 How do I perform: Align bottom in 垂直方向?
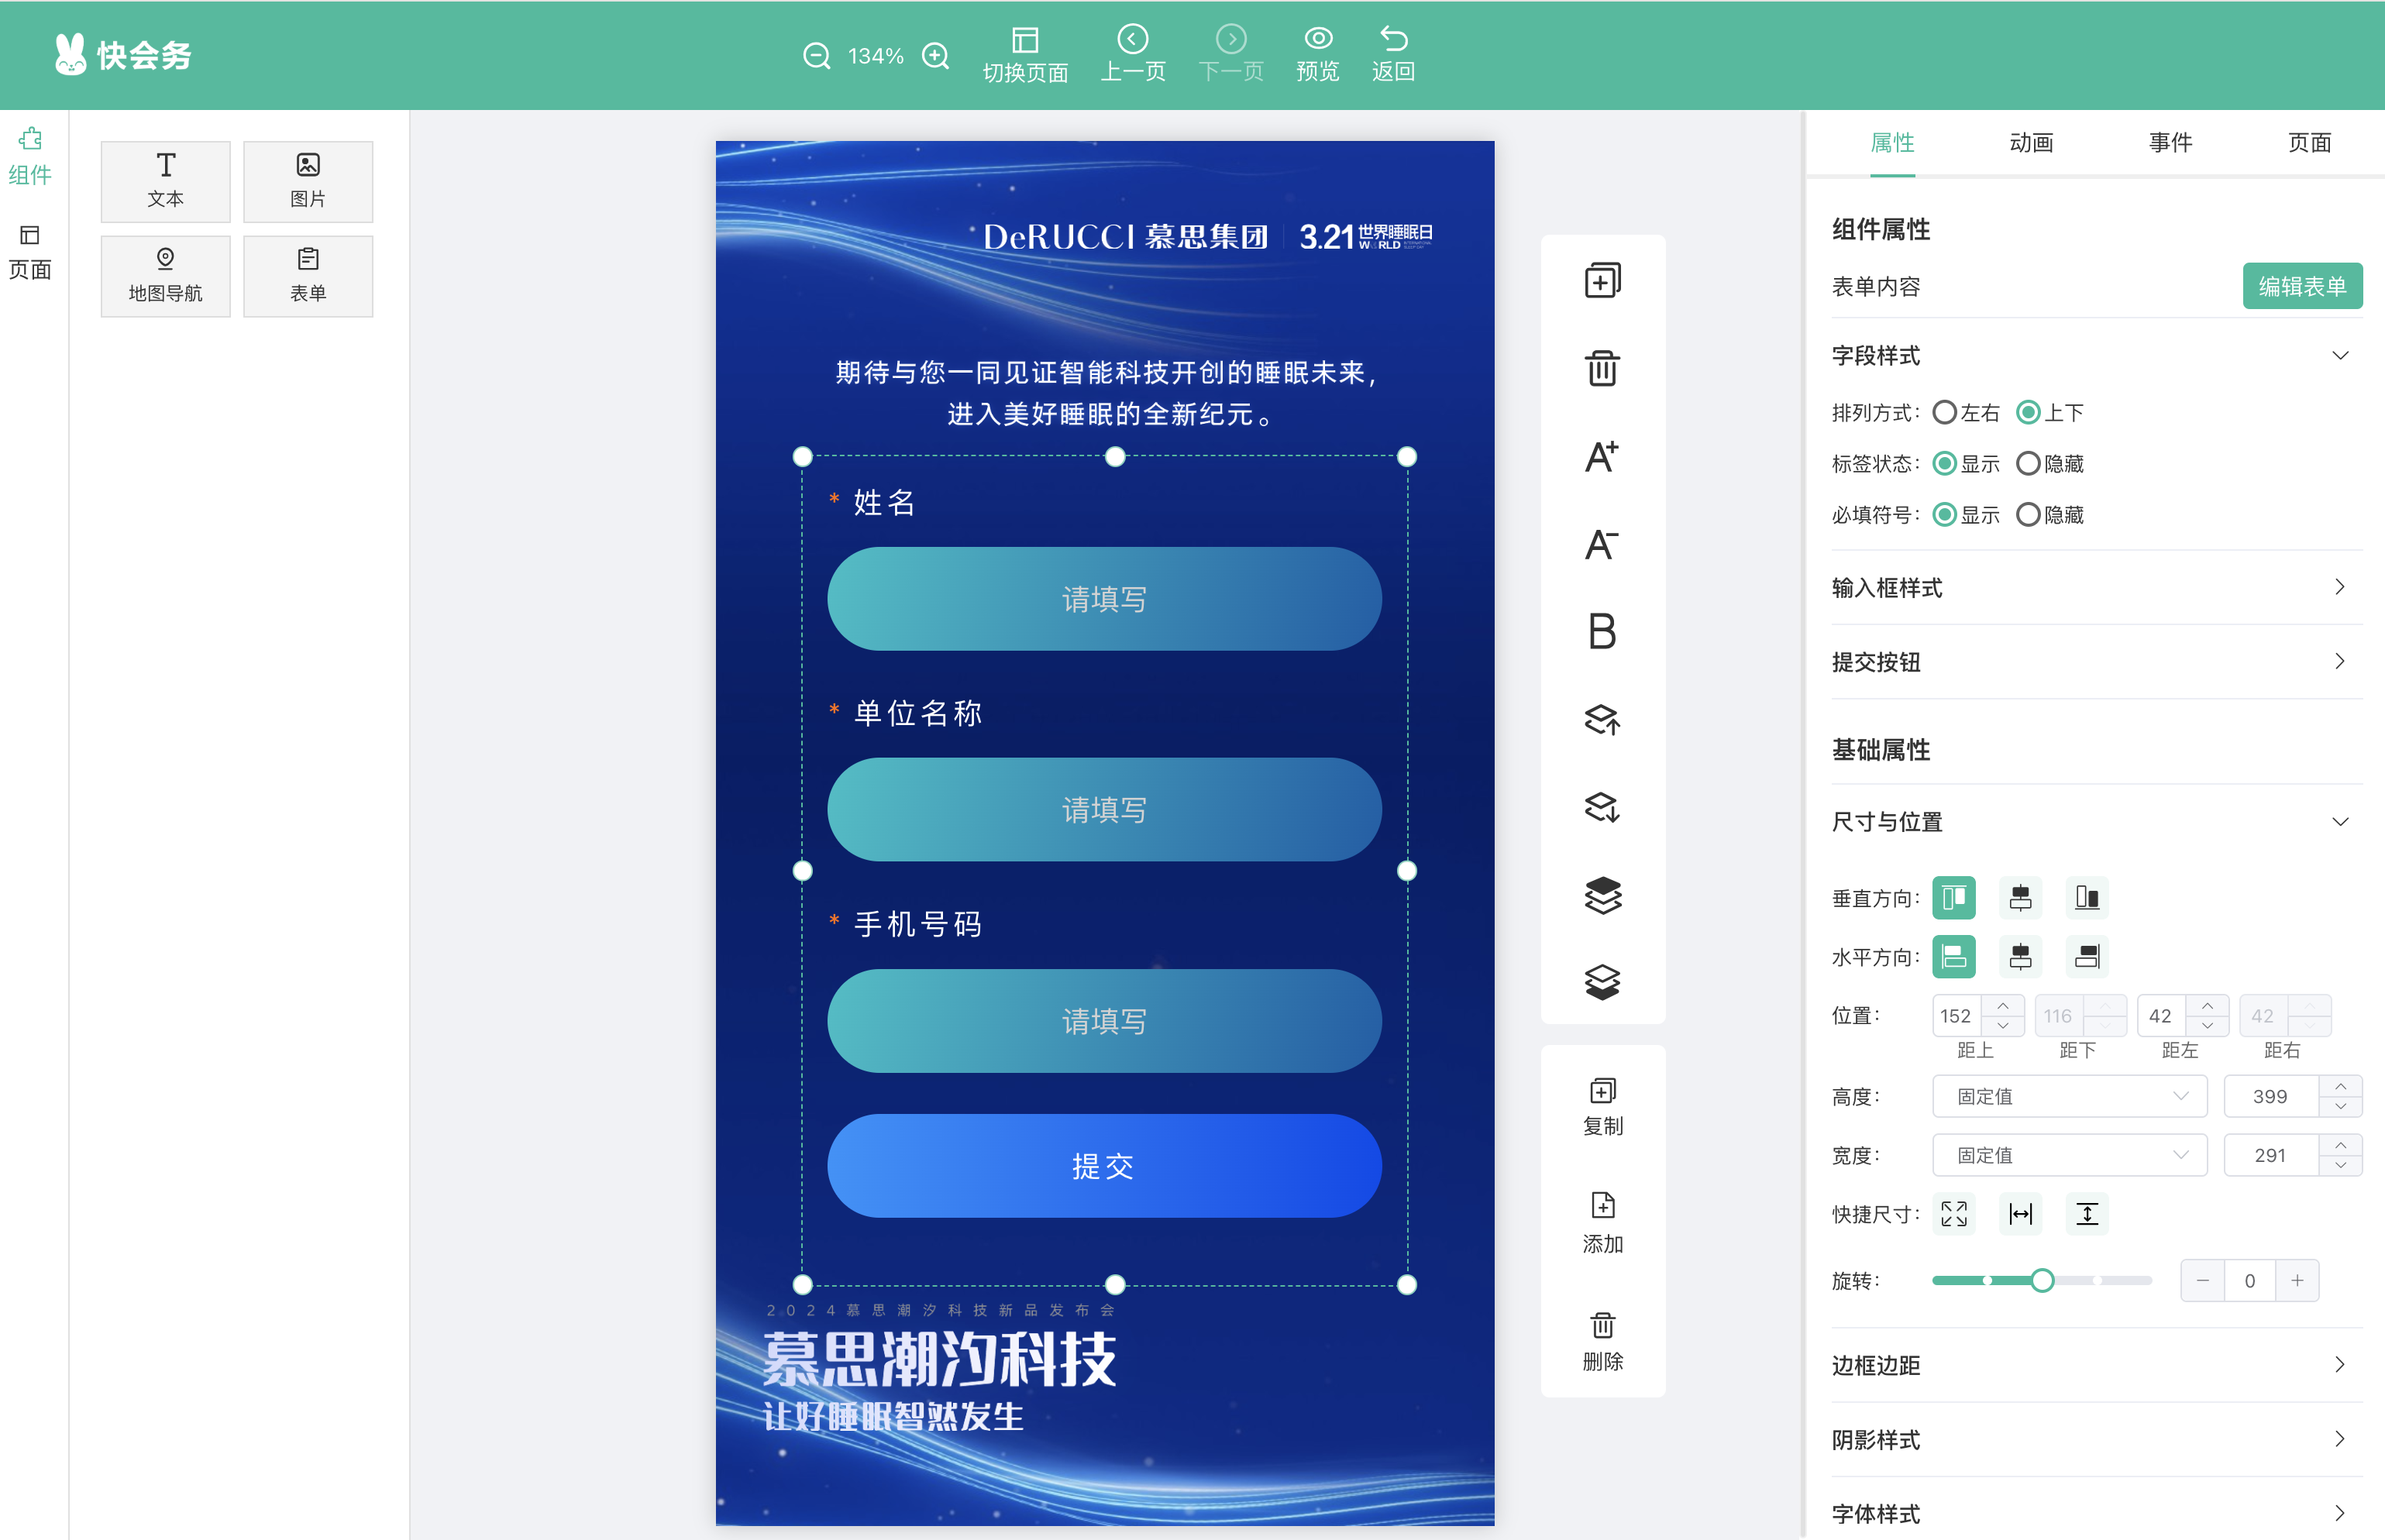(x=2086, y=897)
